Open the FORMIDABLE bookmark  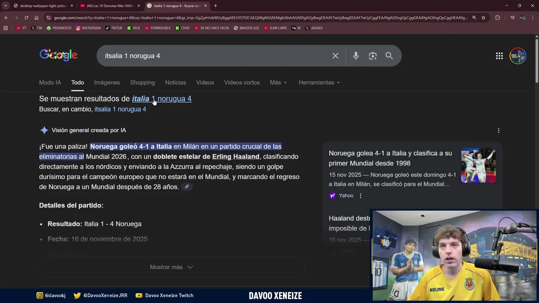[x=157, y=28]
